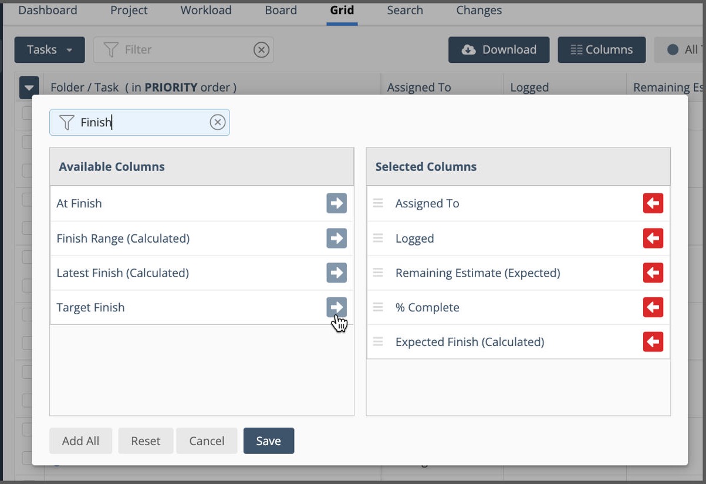Switch to the Board tab

point(281,10)
